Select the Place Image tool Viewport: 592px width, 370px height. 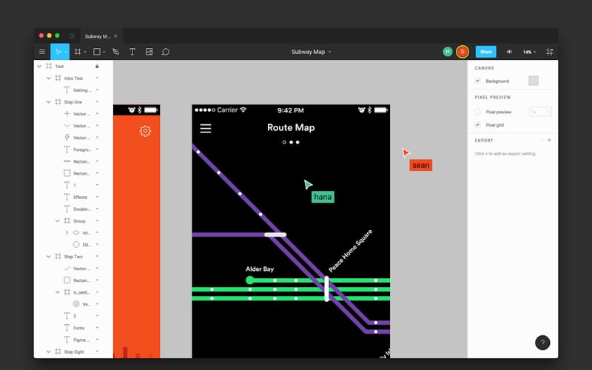pos(149,52)
